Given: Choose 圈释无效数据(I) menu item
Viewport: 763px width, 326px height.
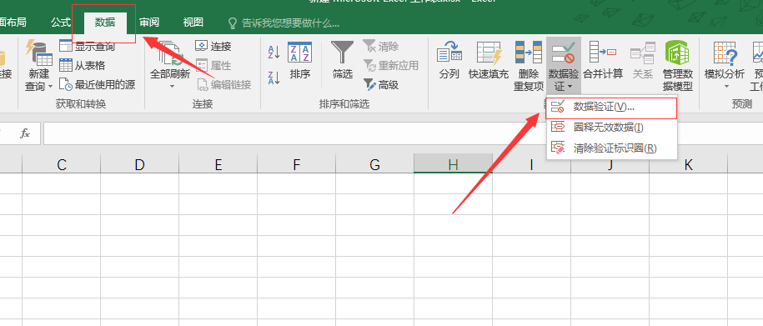Looking at the screenshot, I should click(612, 128).
